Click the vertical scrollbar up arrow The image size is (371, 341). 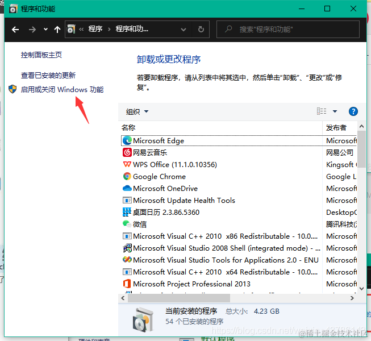[x=361, y=126]
